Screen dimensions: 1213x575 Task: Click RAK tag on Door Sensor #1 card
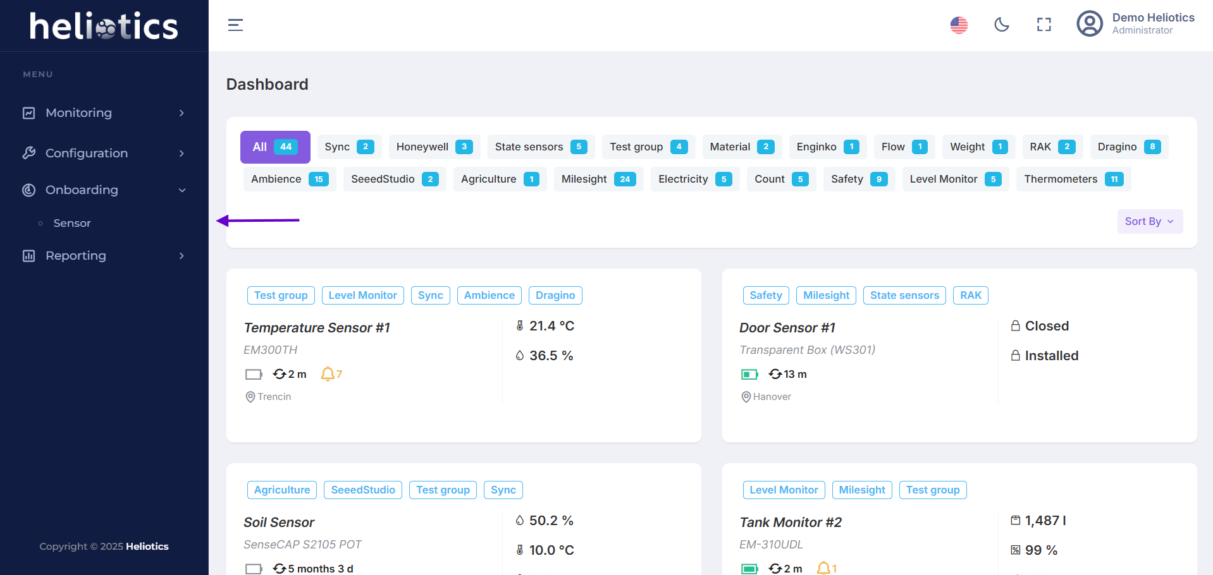(x=971, y=295)
